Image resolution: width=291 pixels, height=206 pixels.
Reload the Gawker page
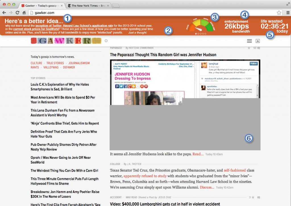pos(17,13)
